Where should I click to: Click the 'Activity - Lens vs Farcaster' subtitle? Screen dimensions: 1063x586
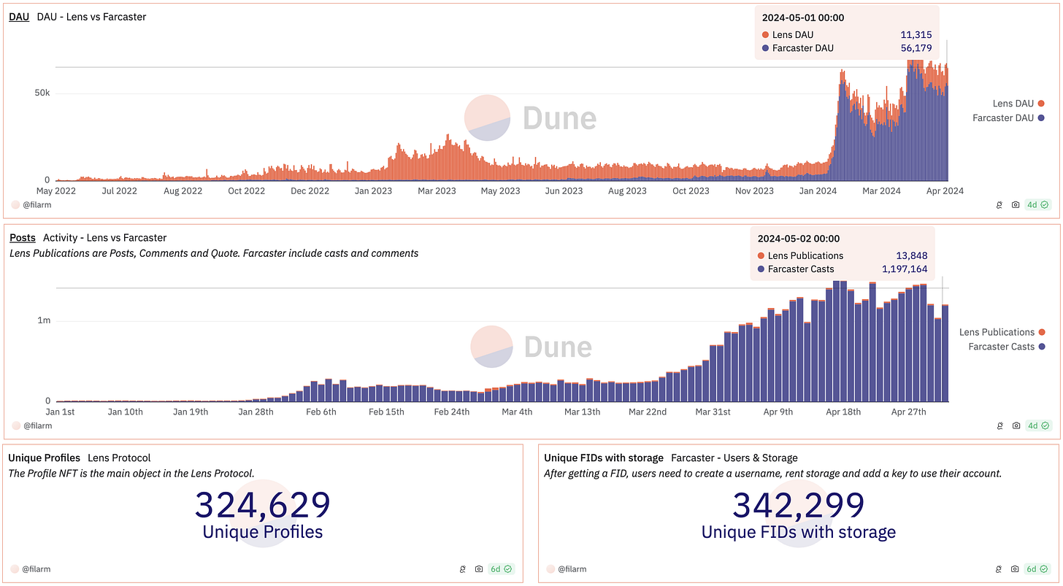coord(105,238)
